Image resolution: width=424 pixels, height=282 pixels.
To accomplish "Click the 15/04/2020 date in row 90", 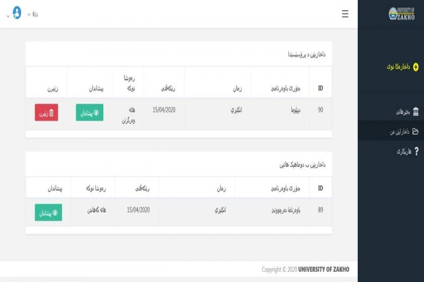I will coord(164,110).
